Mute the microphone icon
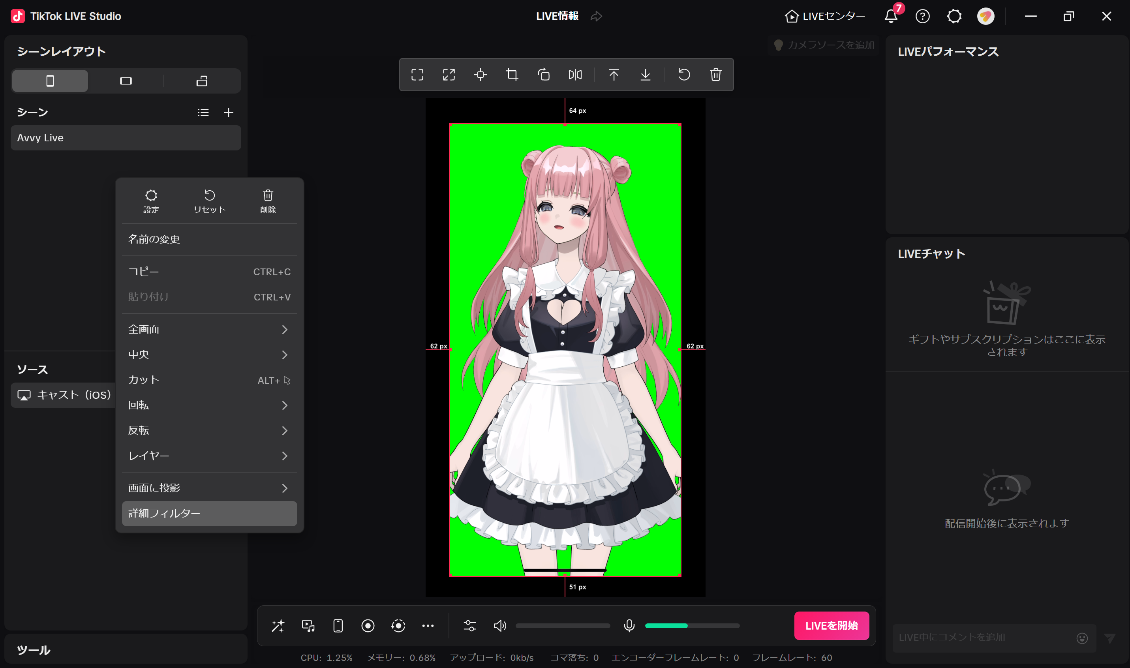Viewport: 1130px width, 668px height. pos(629,626)
